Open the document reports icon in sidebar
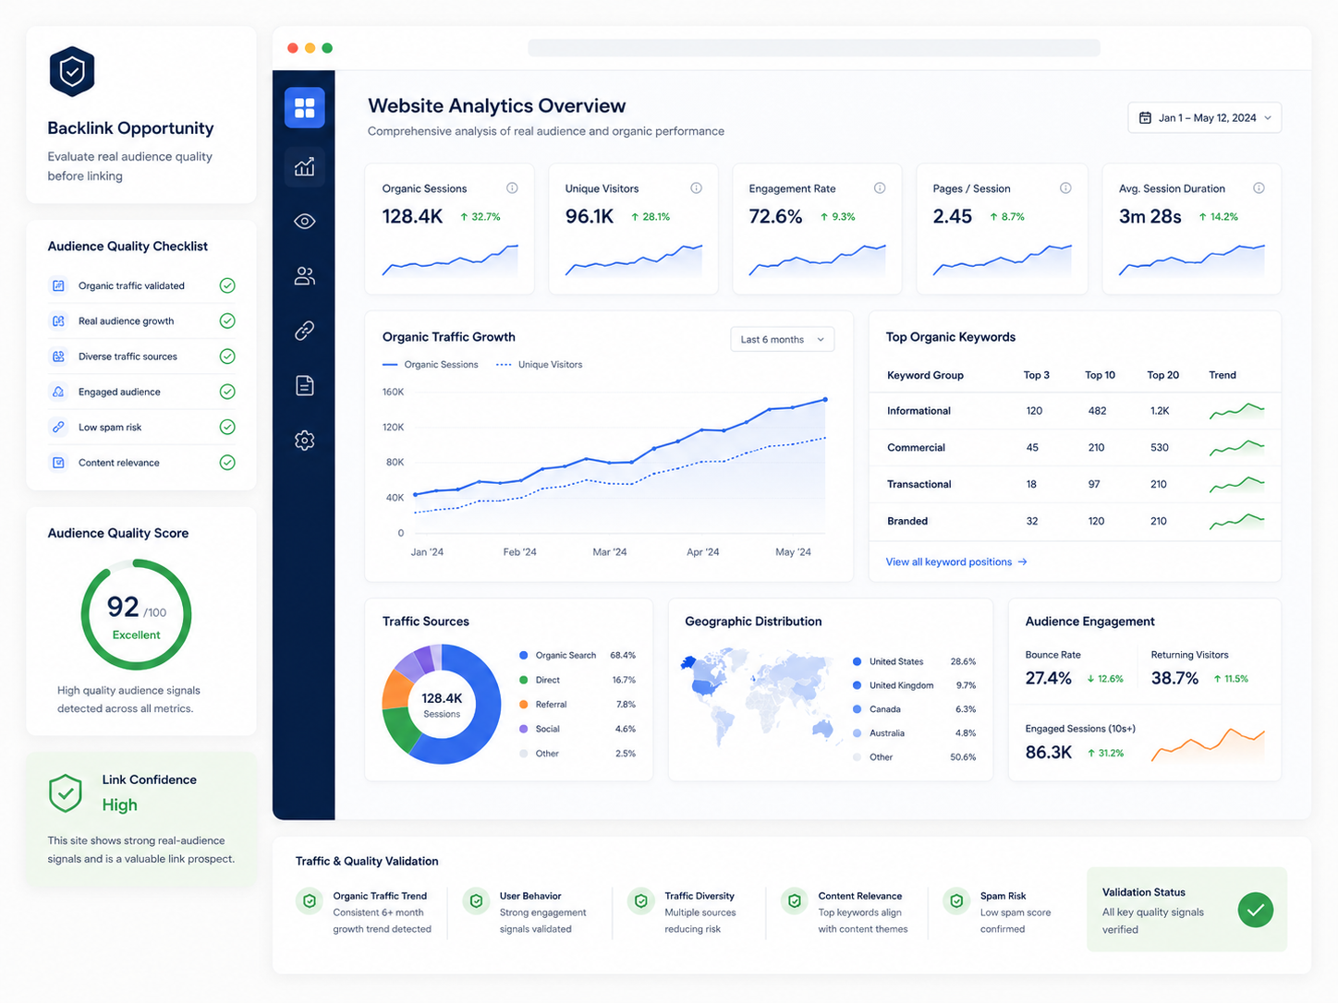 [304, 385]
